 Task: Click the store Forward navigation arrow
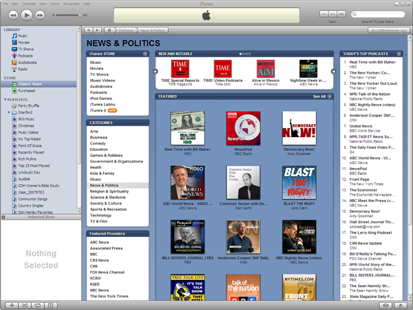[x=98, y=30]
